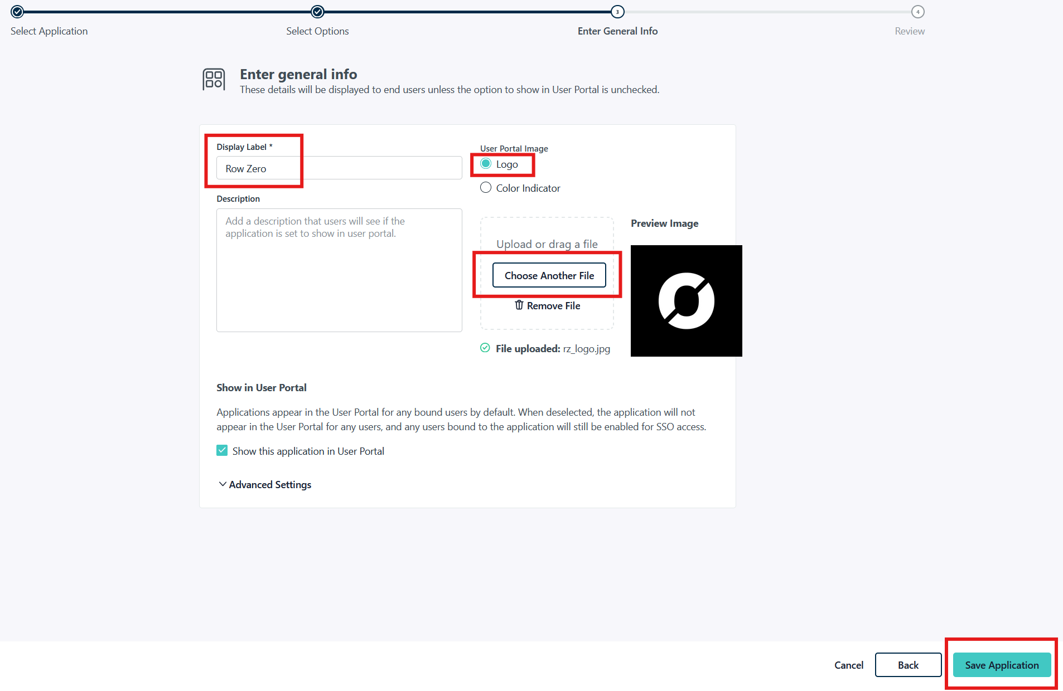1063x691 pixels.
Task: Click the Enter general info grid icon
Action: 214,79
